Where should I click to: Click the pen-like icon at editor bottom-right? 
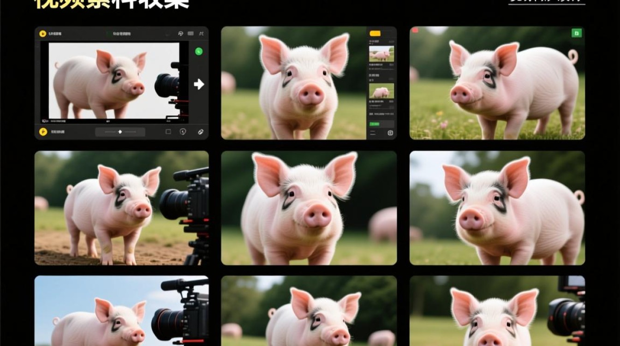201,132
